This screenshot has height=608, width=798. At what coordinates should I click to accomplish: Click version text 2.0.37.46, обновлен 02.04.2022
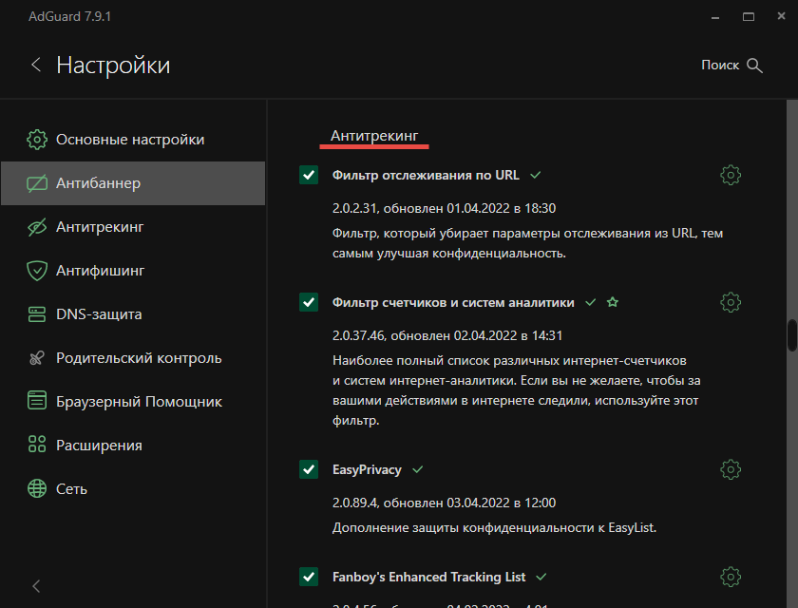[x=447, y=335]
